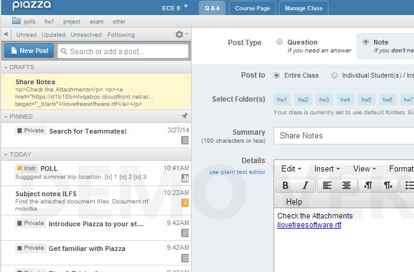
Task: Choose Individual Student(s) option
Action: (x=334, y=75)
